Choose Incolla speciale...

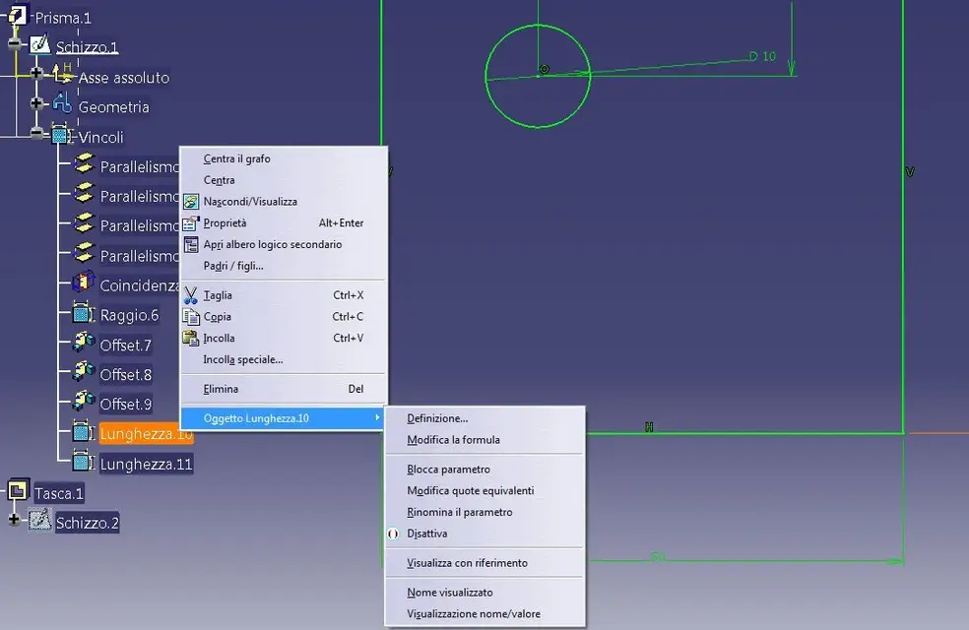coord(243,359)
